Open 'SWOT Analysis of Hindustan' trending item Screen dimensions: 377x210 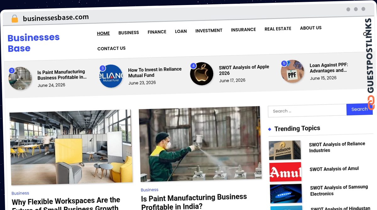tap(340, 208)
